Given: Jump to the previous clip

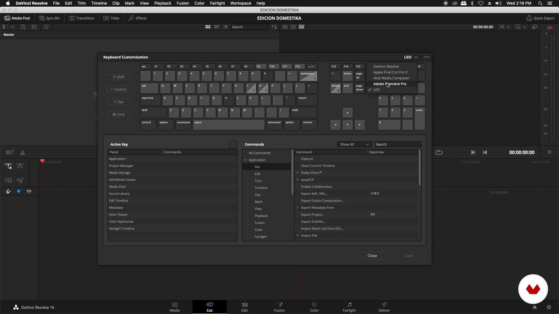Looking at the screenshot, I should 485,152.
